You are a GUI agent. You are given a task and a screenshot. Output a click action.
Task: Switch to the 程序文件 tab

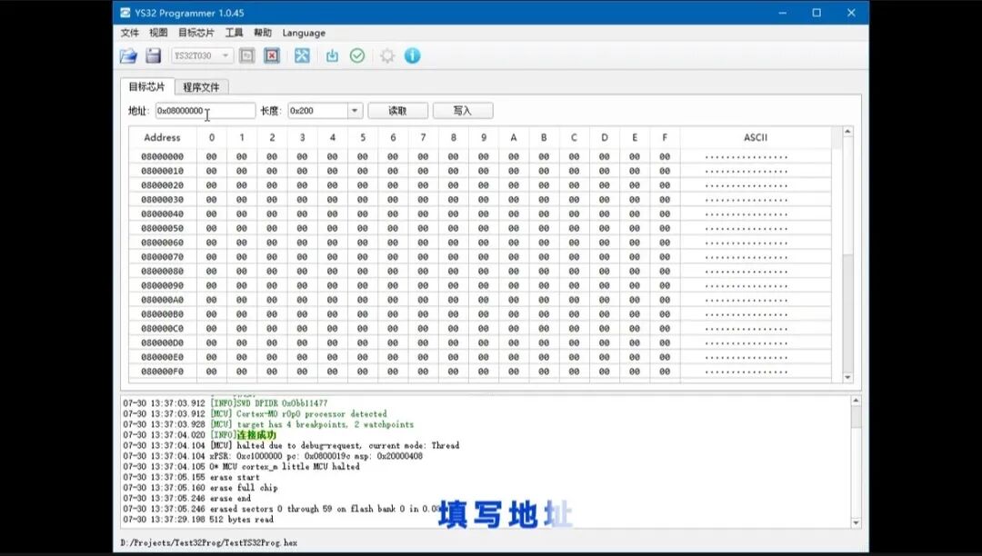coord(201,87)
